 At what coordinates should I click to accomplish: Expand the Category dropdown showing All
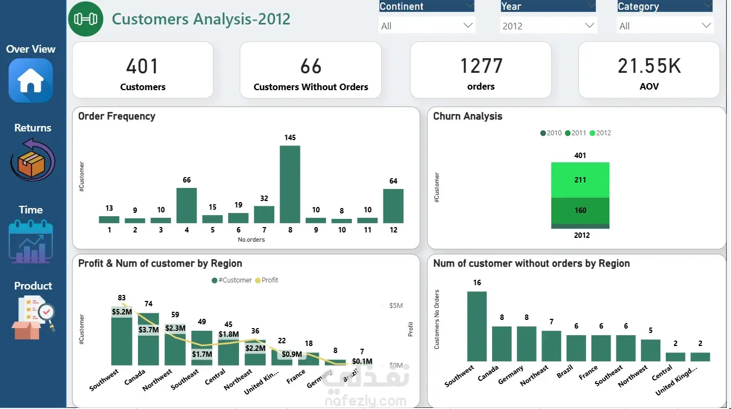[x=665, y=26]
